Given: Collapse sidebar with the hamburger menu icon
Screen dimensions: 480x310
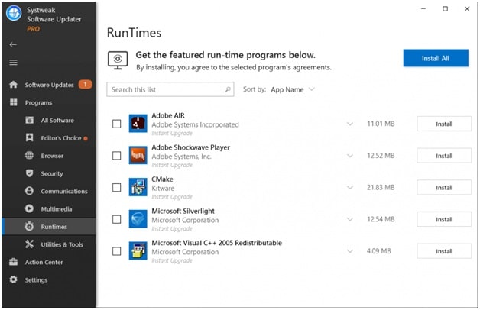Looking at the screenshot, I should click(x=13, y=63).
